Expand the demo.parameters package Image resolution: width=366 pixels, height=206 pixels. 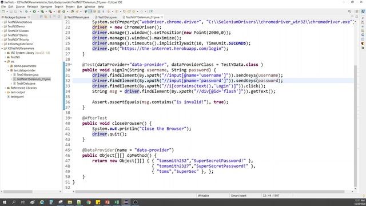(9, 66)
